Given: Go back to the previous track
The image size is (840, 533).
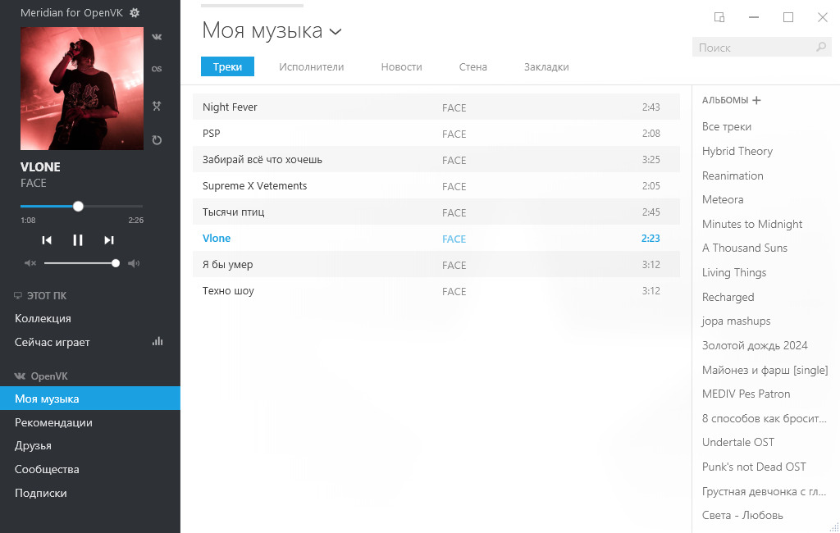Looking at the screenshot, I should (47, 240).
